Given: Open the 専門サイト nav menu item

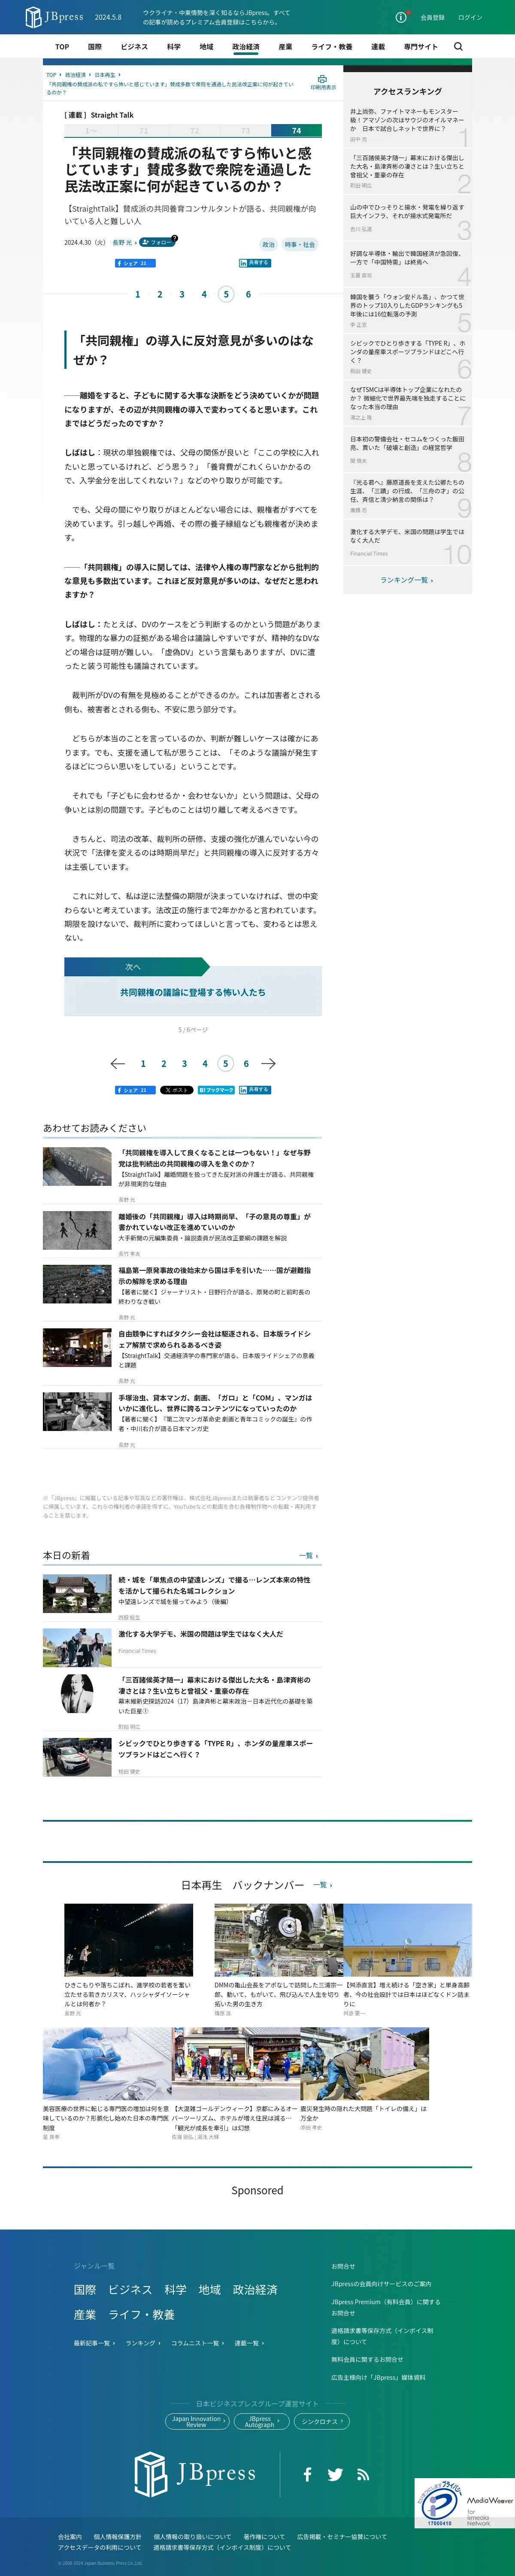Looking at the screenshot, I should (x=421, y=47).
